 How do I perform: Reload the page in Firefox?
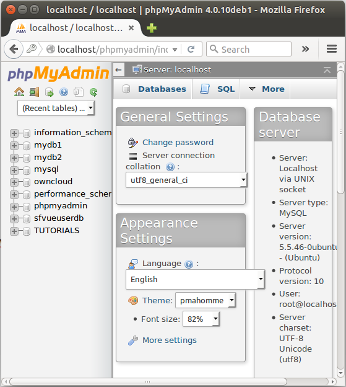(191, 49)
